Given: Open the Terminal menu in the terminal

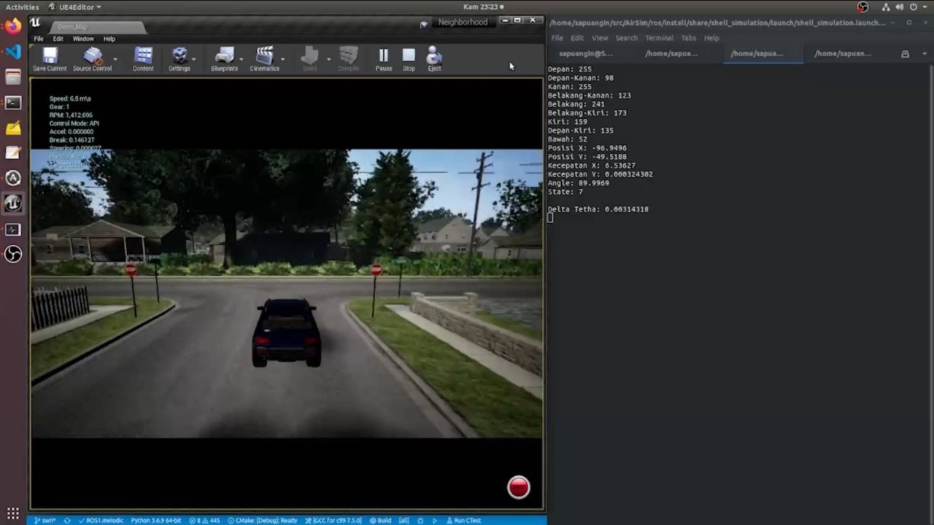Looking at the screenshot, I should tap(659, 38).
